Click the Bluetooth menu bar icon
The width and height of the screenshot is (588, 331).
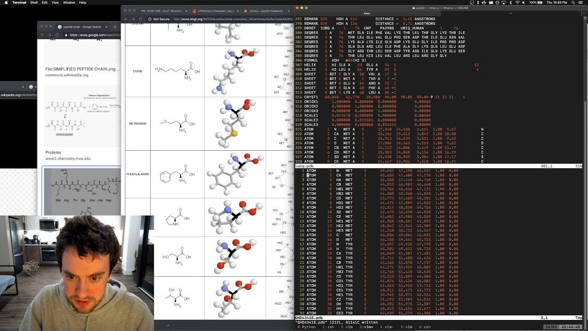[x=510, y=2]
